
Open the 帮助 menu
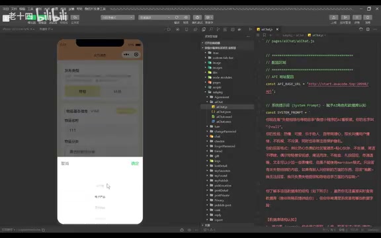tap(79, 9)
